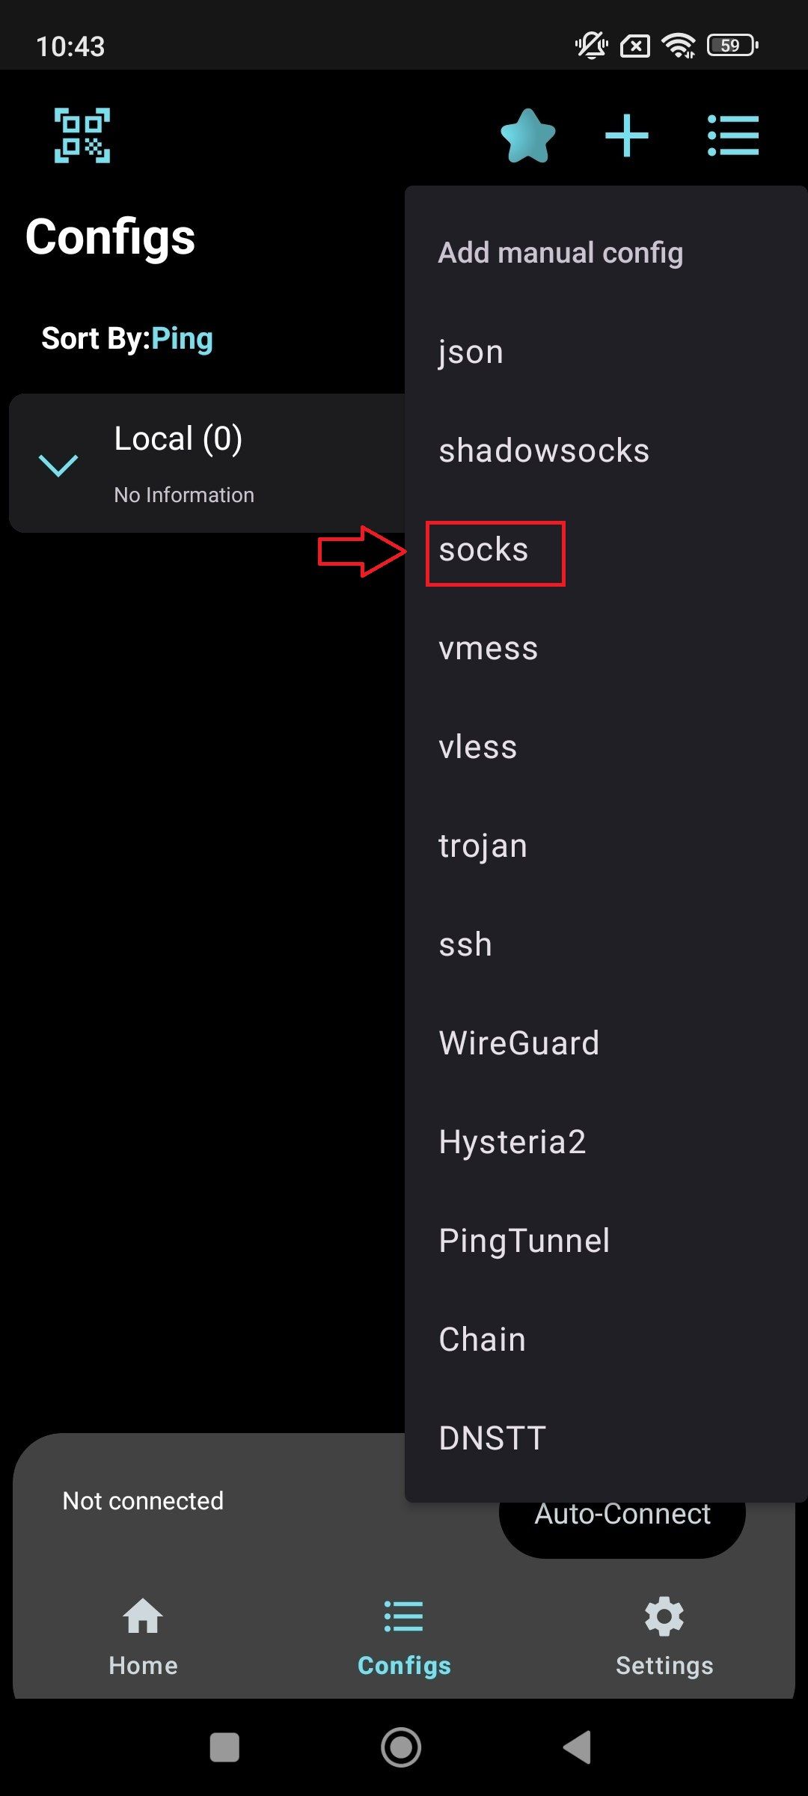Switch to the Configs tab
The image size is (808, 1796).
[x=404, y=1637]
